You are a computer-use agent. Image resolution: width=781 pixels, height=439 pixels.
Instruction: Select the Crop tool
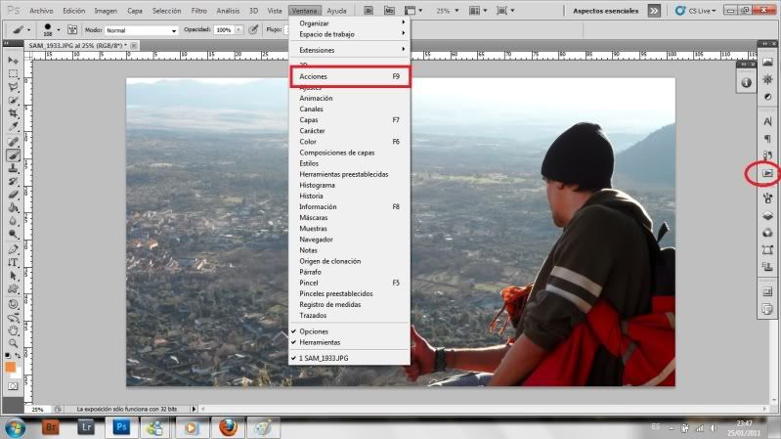click(x=13, y=113)
